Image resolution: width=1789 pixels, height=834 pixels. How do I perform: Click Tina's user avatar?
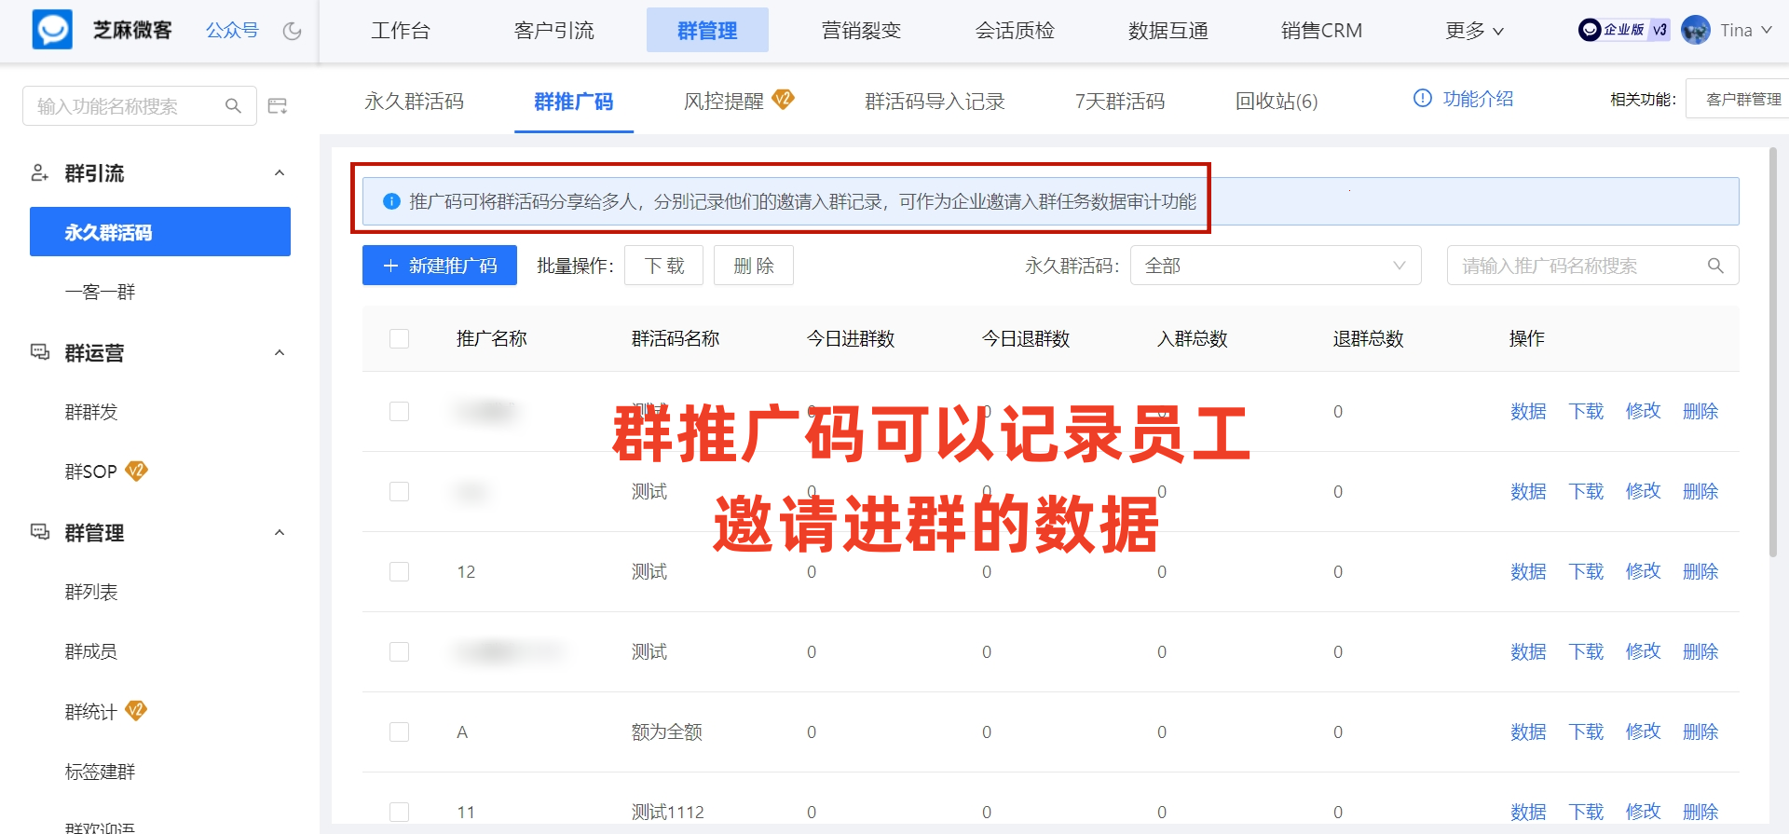click(x=1696, y=30)
